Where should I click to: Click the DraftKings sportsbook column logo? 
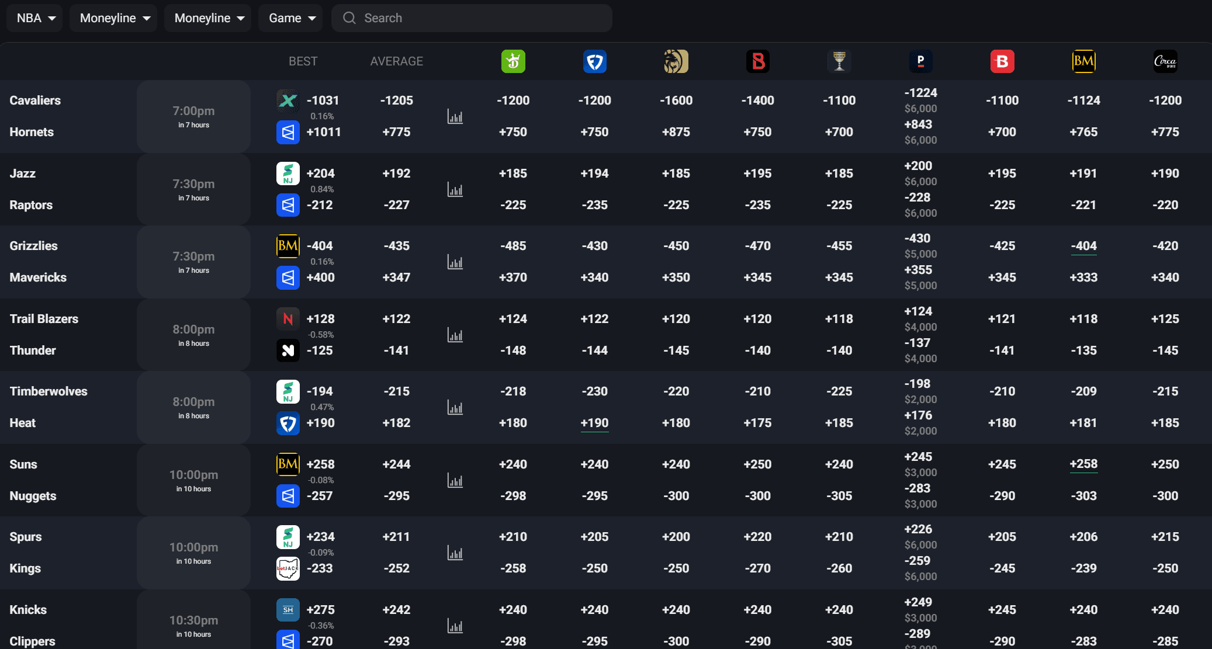(x=513, y=61)
